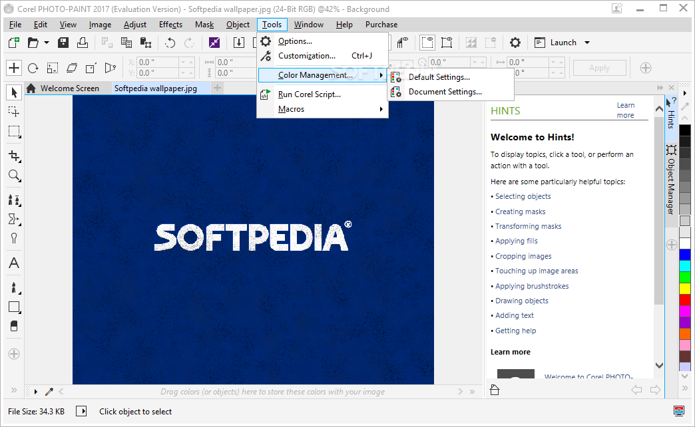Select the Text tool
695x427 pixels.
pos(14,263)
